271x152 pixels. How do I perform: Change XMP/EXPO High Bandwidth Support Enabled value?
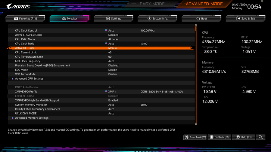tap(113, 100)
